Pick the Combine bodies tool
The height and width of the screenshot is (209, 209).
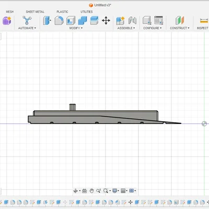[83, 20]
